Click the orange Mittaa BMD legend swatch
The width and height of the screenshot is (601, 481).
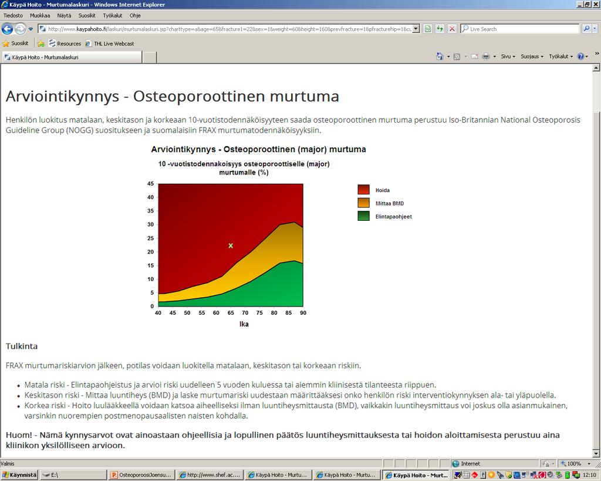click(363, 203)
